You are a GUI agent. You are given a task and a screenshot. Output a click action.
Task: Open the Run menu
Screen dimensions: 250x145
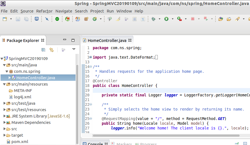(110, 11)
